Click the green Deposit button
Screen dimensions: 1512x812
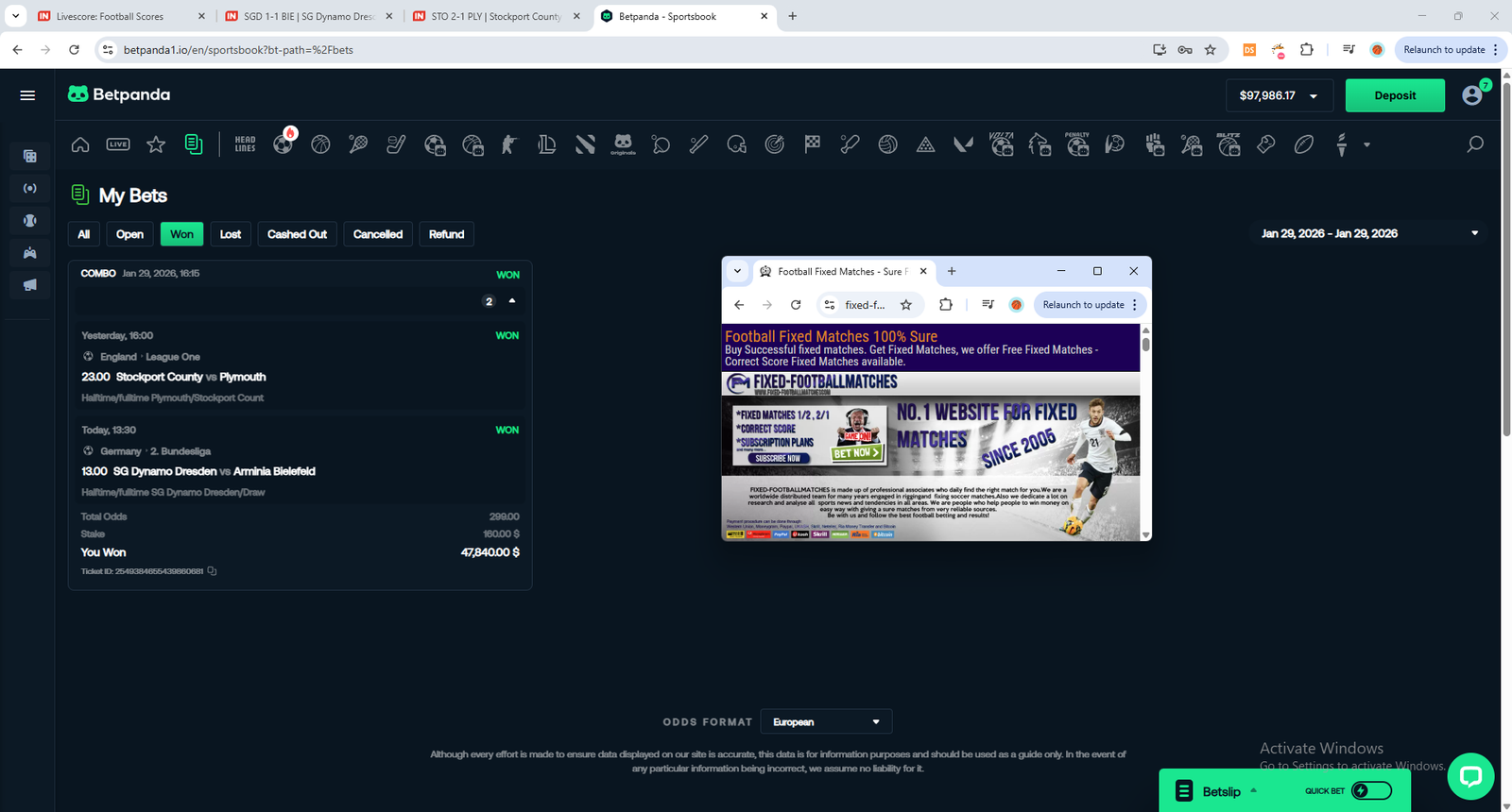[1394, 95]
